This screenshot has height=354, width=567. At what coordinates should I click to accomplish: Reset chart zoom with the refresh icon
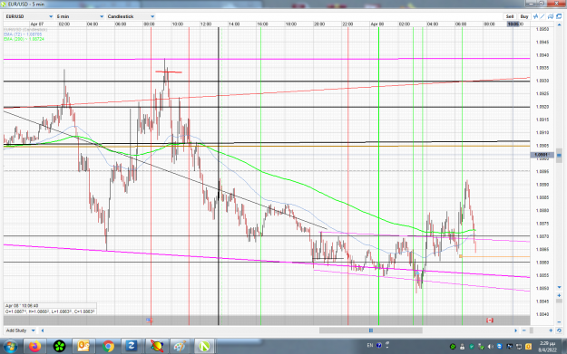(x=559, y=330)
